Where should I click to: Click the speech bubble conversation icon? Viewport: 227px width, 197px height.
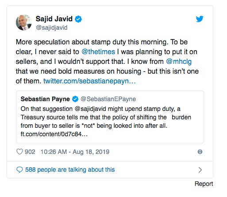point(19,170)
